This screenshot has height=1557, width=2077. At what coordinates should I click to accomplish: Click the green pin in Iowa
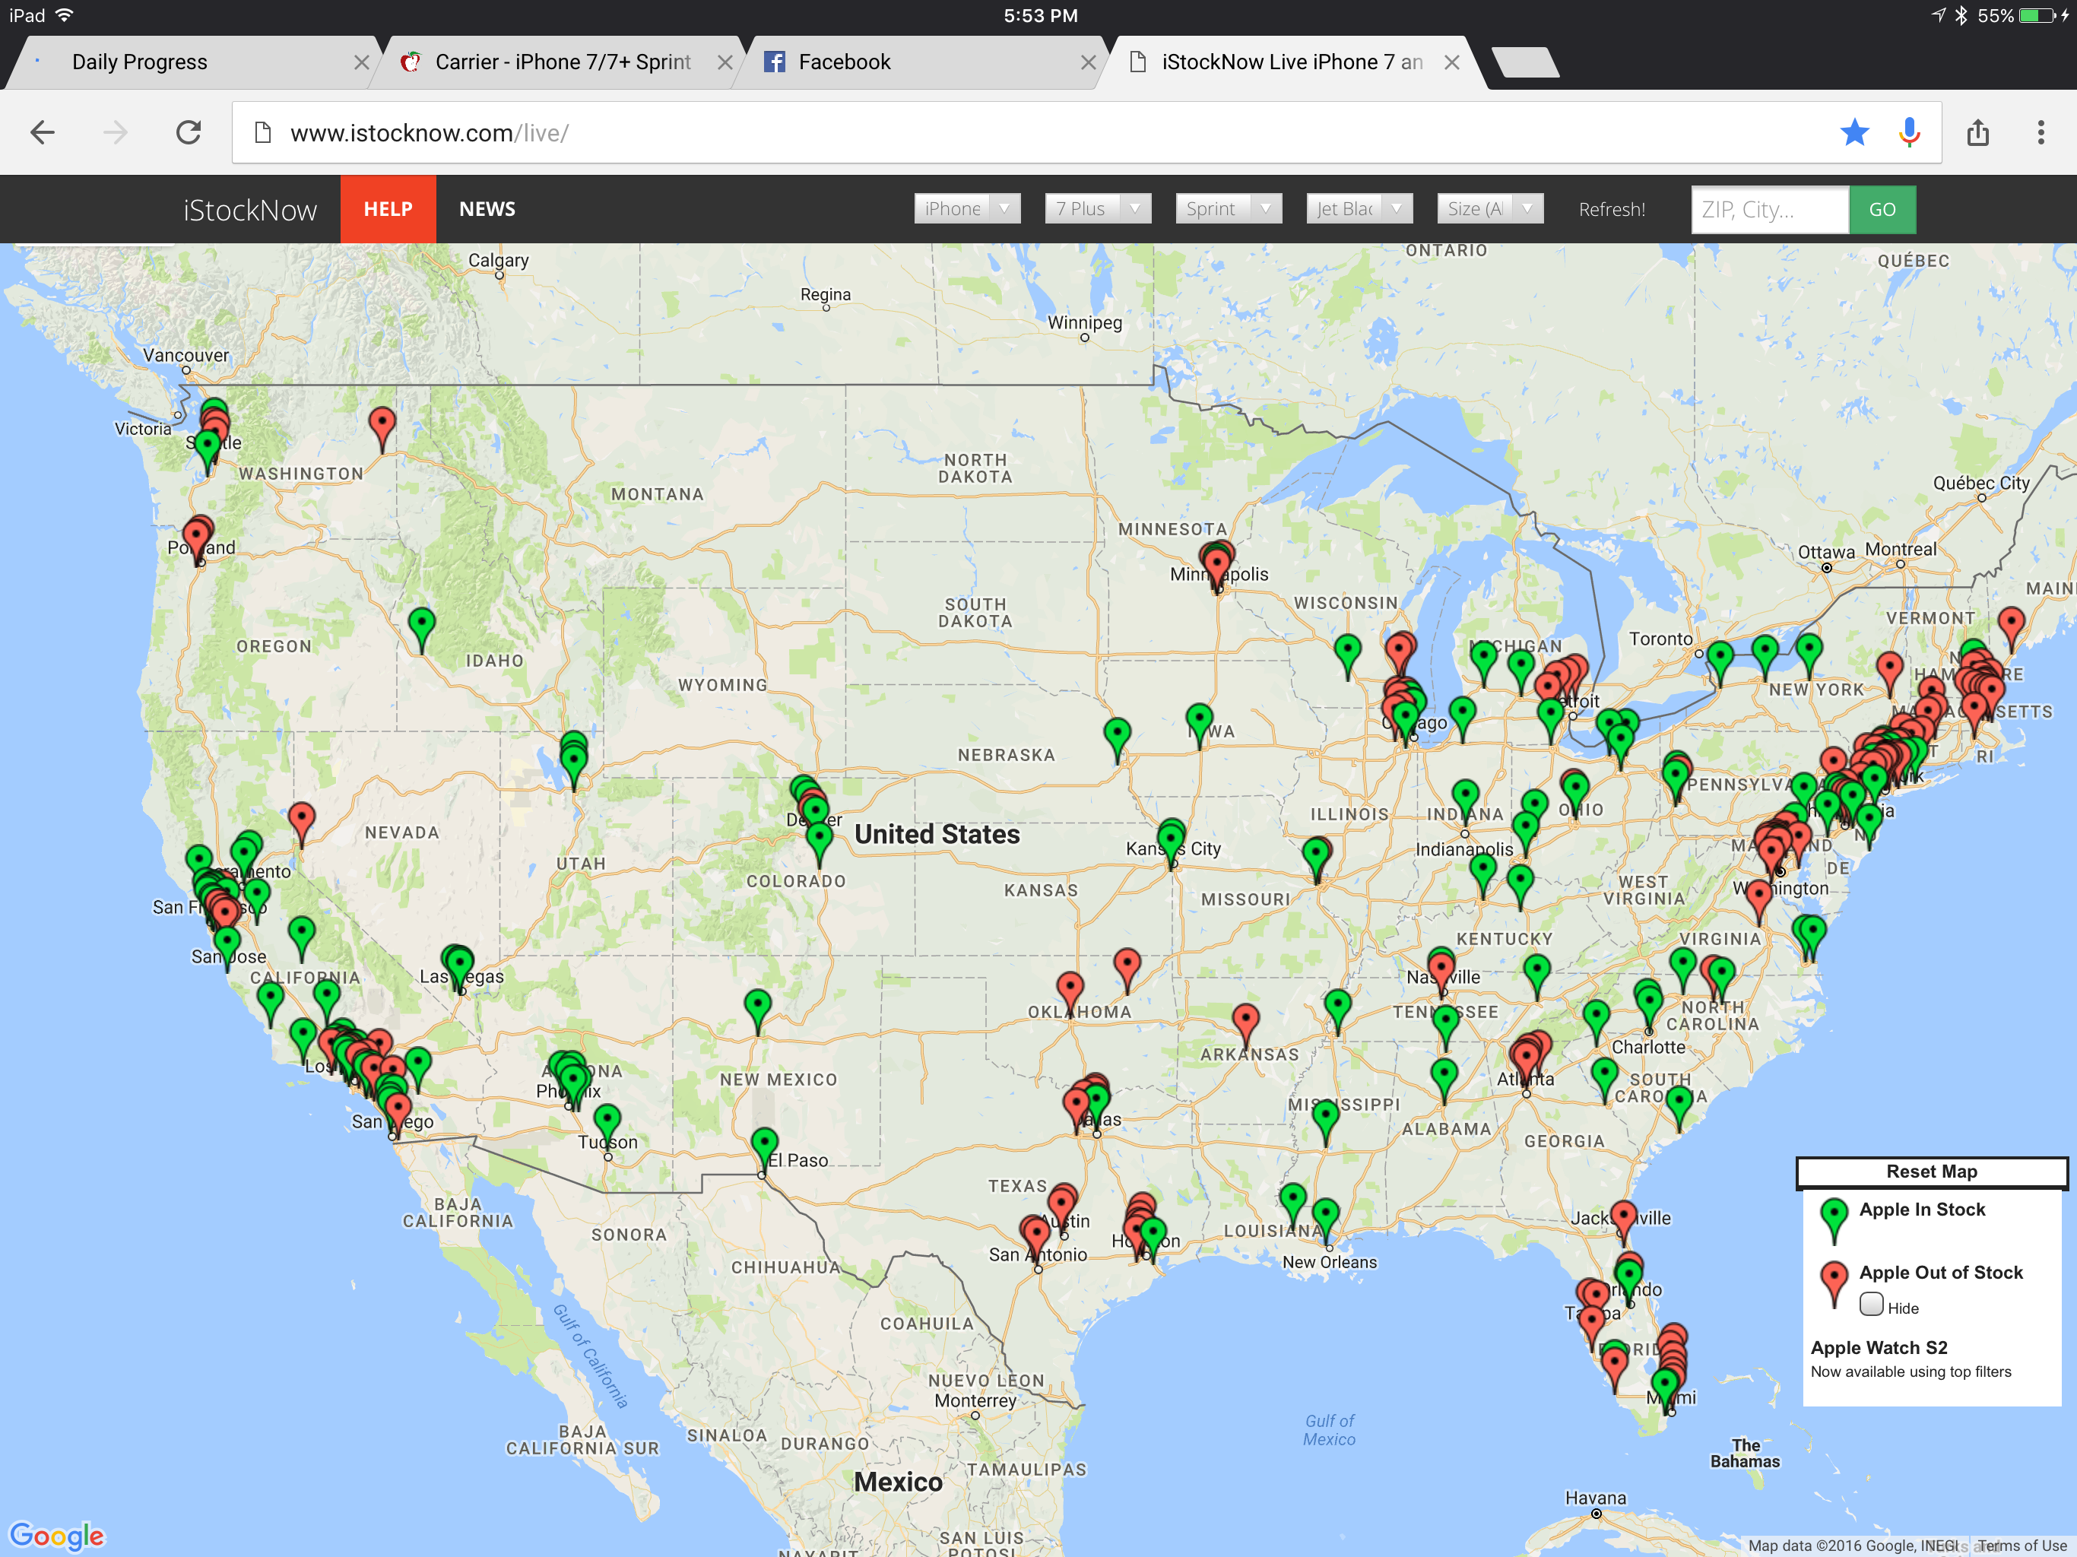1199,725
